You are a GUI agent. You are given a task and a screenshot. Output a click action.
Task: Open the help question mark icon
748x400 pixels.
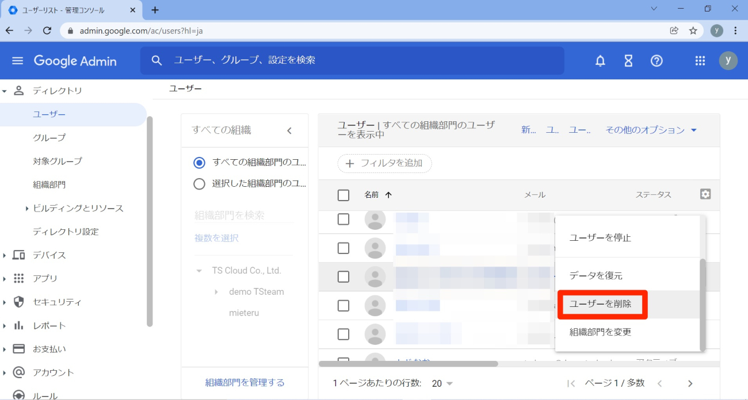click(x=657, y=61)
